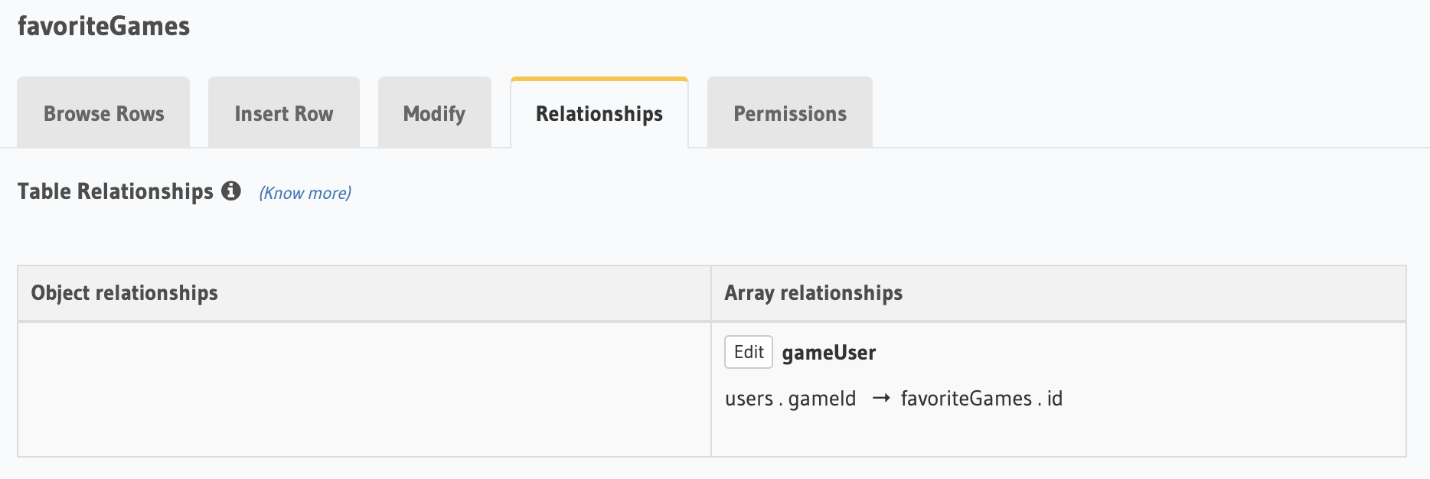Click the Object relationships column header
Image resolution: width=1430 pixels, height=479 pixels.
[125, 293]
